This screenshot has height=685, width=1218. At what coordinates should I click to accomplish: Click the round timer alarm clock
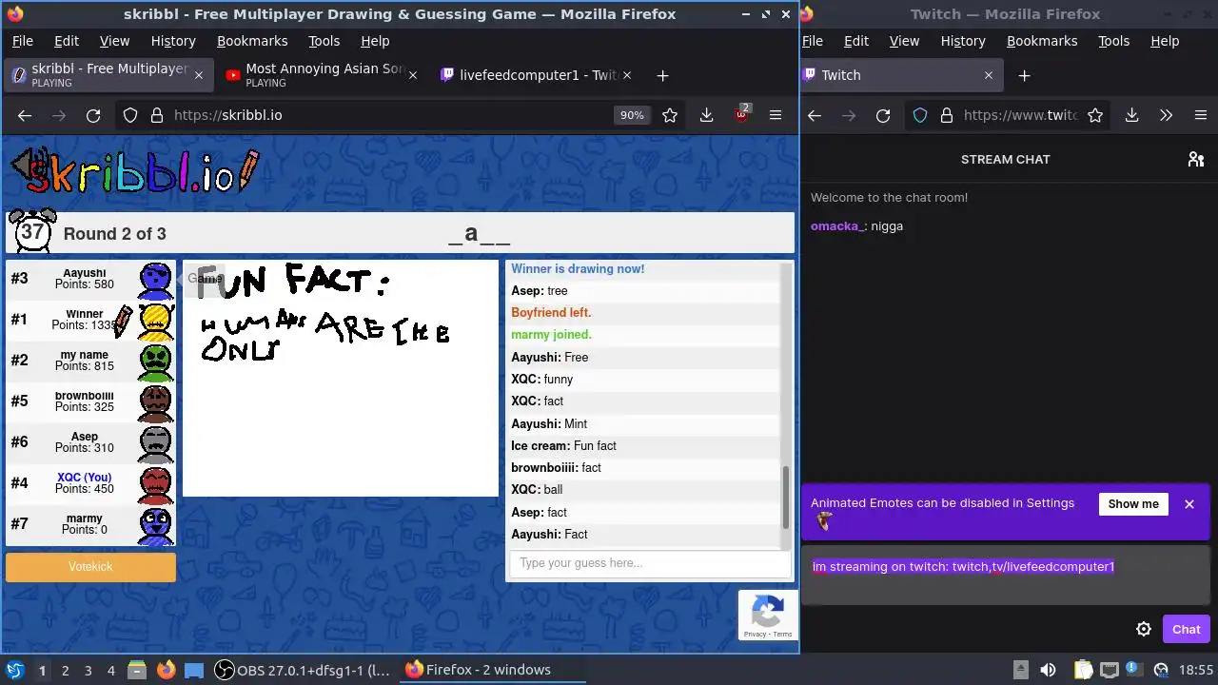[x=32, y=231]
